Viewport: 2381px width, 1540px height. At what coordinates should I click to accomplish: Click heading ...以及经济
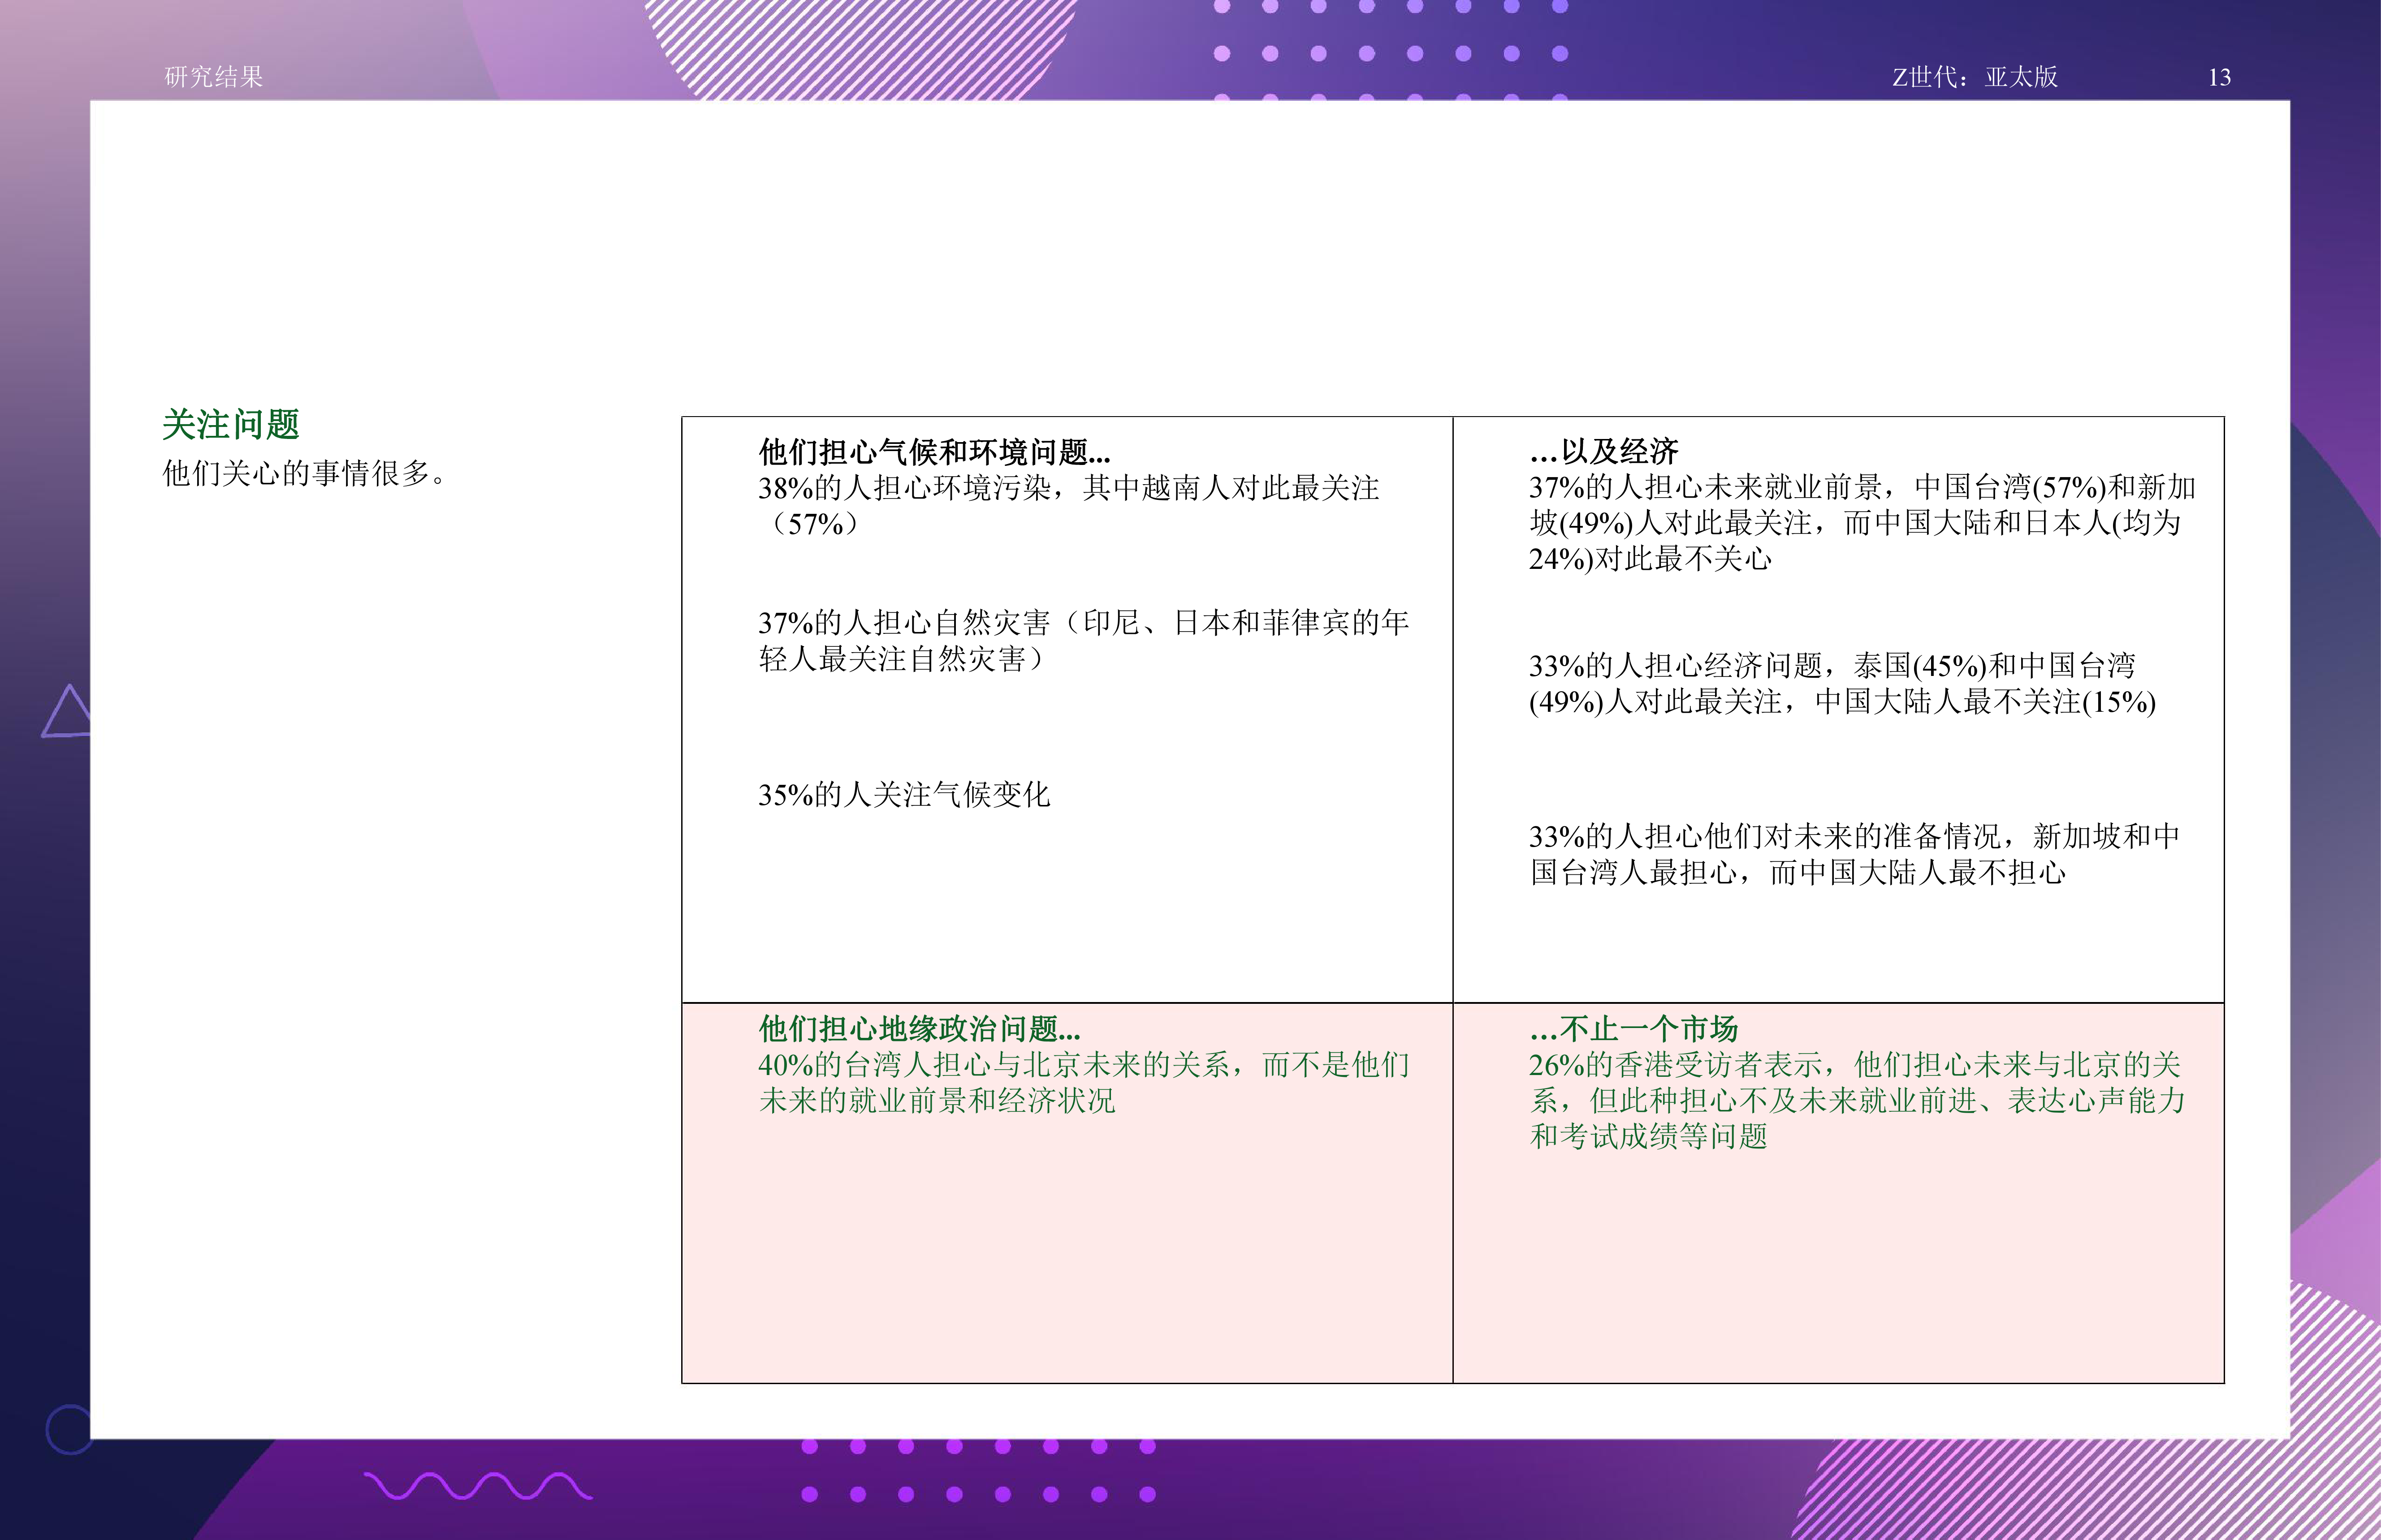coord(1603,452)
